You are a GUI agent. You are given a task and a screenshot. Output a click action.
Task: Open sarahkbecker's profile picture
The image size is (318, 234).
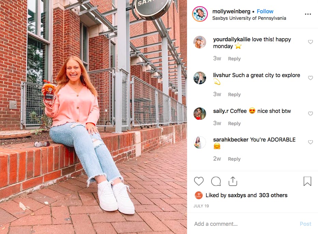(200, 142)
